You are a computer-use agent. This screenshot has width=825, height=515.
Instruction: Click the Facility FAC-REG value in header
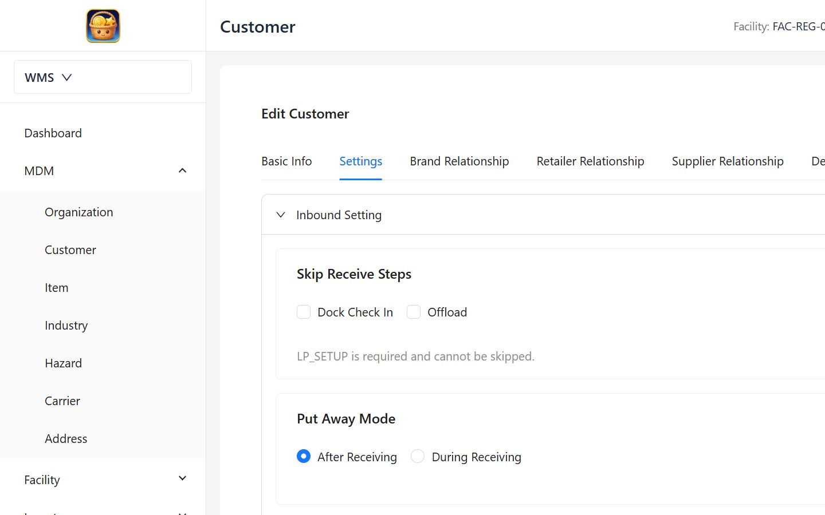click(x=799, y=26)
